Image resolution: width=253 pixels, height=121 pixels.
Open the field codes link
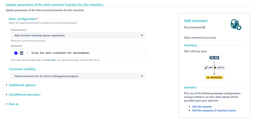tap(50, 60)
